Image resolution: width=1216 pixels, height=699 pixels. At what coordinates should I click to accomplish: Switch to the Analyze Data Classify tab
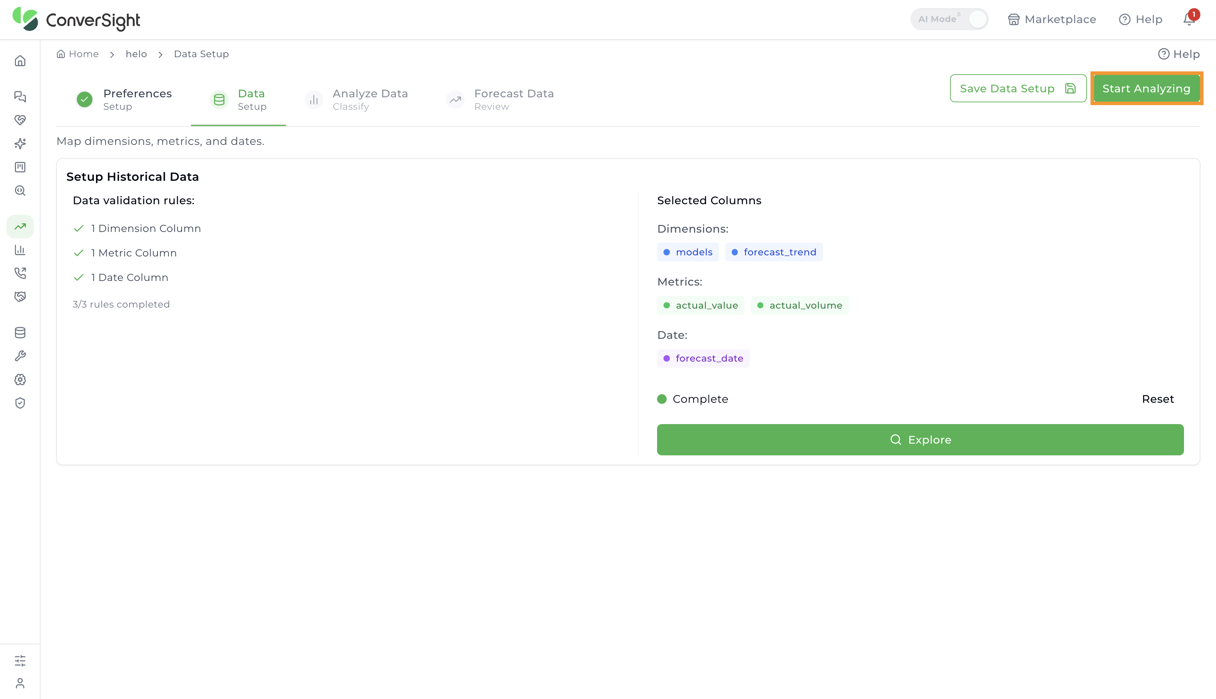(356, 99)
